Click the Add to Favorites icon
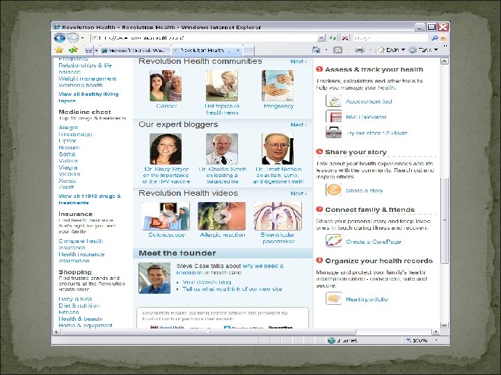 73,50
